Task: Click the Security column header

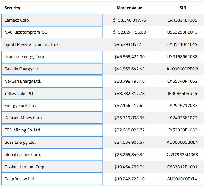Action: click(12, 8)
